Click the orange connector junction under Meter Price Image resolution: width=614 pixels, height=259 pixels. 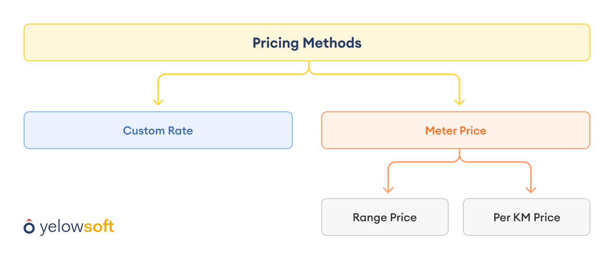460,160
